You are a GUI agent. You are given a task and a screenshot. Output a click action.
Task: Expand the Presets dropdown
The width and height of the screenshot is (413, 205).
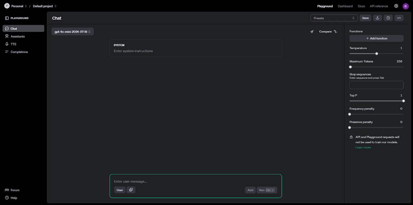click(x=334, y=18)
